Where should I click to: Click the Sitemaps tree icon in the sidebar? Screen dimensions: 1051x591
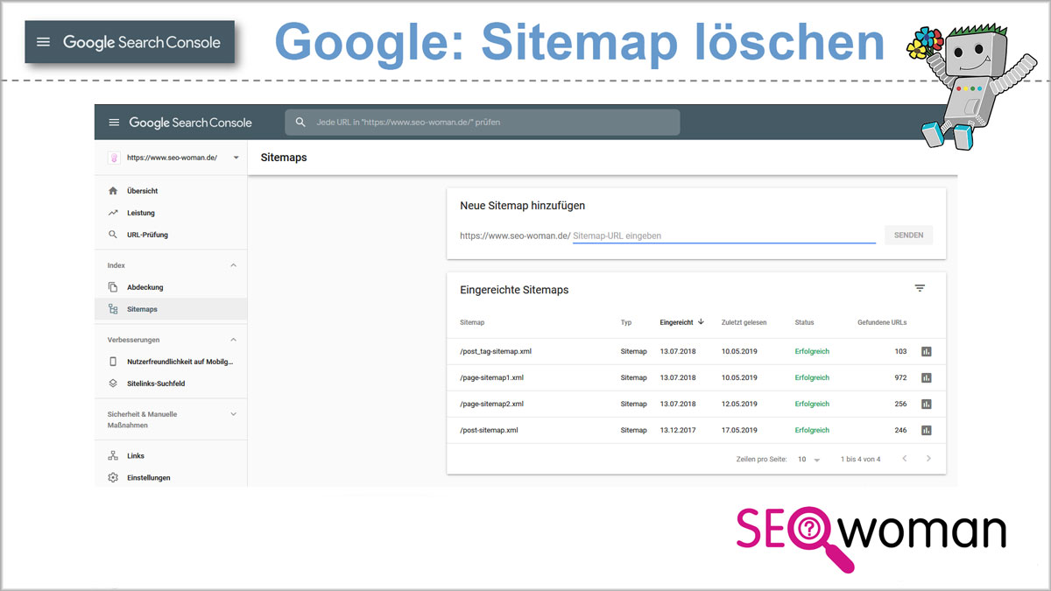(112, 309)
